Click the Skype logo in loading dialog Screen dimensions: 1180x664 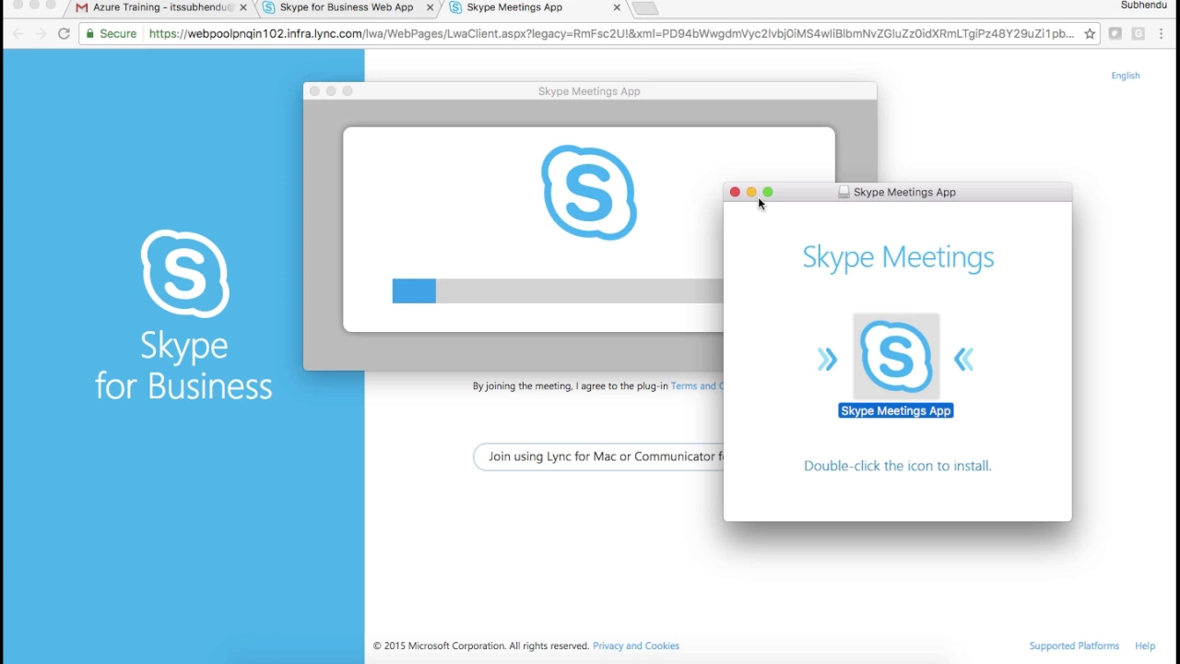pyautogui.click(x=589, y=193)
